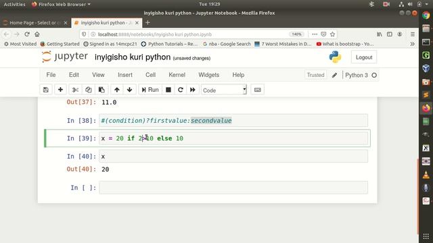Reset the 140% zoom indicator
This screenshot has width=433, height=243.
(x=296, y=34)
